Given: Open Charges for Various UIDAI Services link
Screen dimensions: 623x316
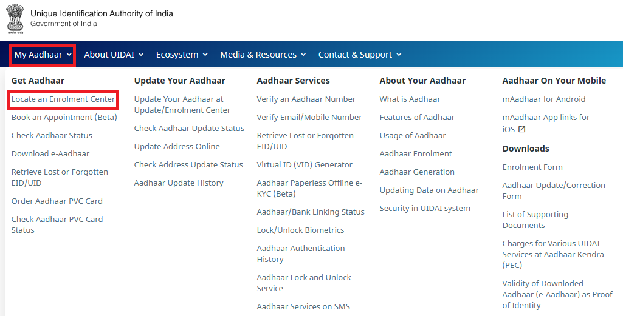Looking at the screenshot, I should click(x=553, y=254).
